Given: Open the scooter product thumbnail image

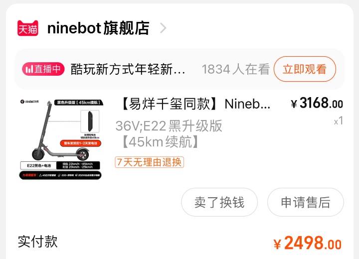Looking at the screenshot, I should [61, 139].
